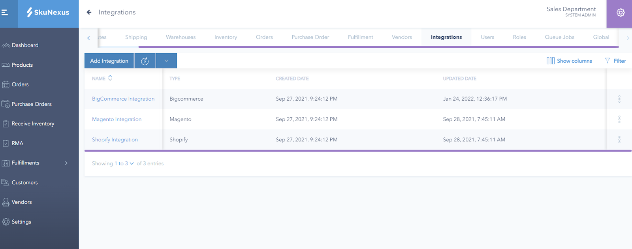Open Customers from the sidebar

[24, 182]
